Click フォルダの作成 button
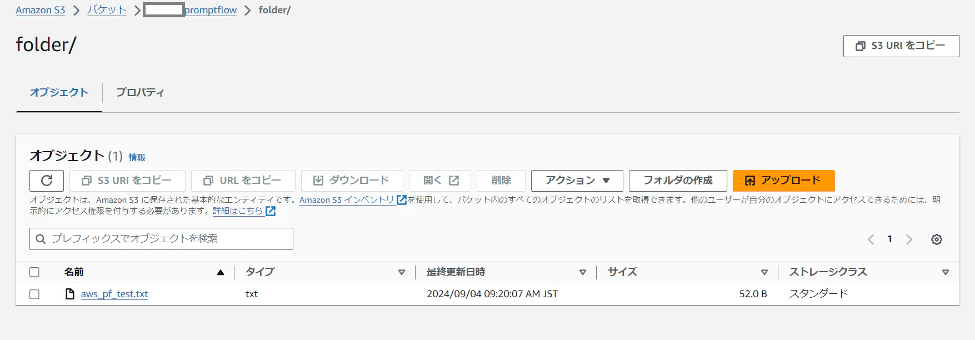 point(678,181)
